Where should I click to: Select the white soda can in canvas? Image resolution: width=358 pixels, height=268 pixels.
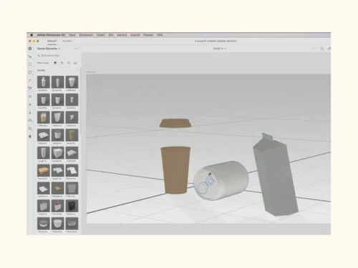tap(221, 180)
